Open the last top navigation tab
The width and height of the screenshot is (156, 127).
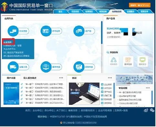(144, 12)
